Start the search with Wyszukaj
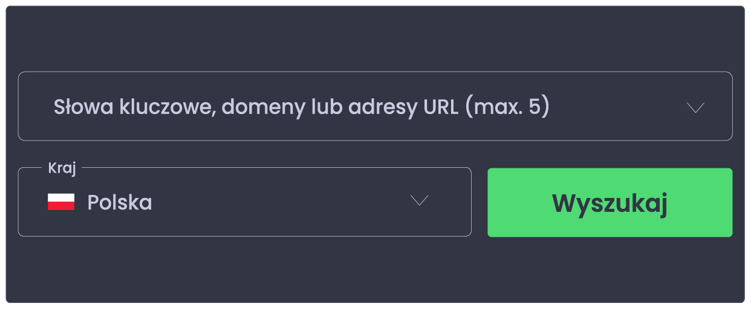The height and width of the screenshot is (309, 751). [x=610, y=202]
